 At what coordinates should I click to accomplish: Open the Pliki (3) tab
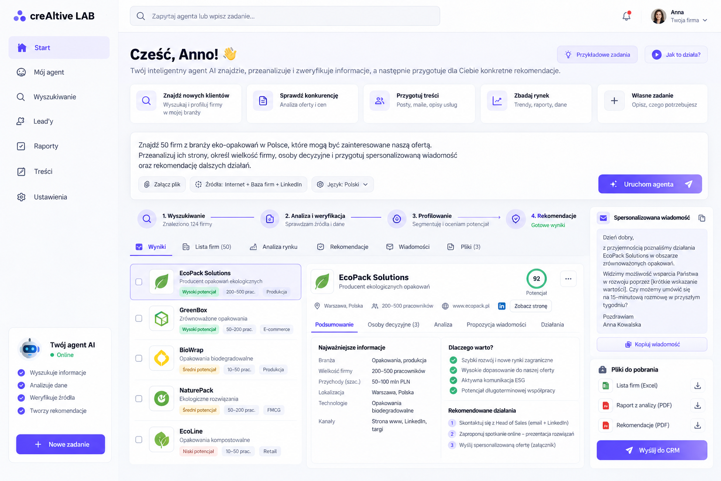(x=464, y=247)
